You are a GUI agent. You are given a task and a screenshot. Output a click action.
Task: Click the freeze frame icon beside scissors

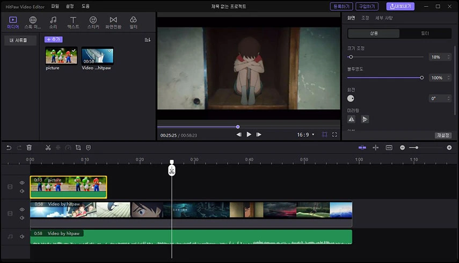tap(58, 148)
